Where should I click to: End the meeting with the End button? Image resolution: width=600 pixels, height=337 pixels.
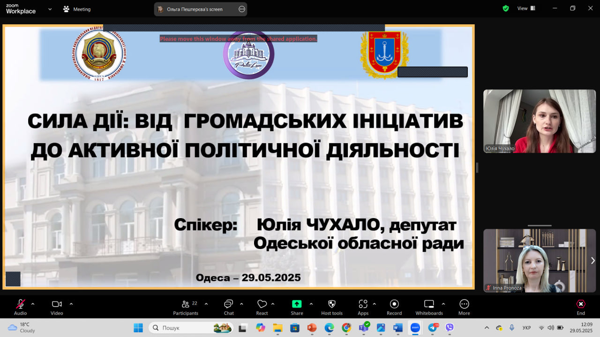pos(581,307)
